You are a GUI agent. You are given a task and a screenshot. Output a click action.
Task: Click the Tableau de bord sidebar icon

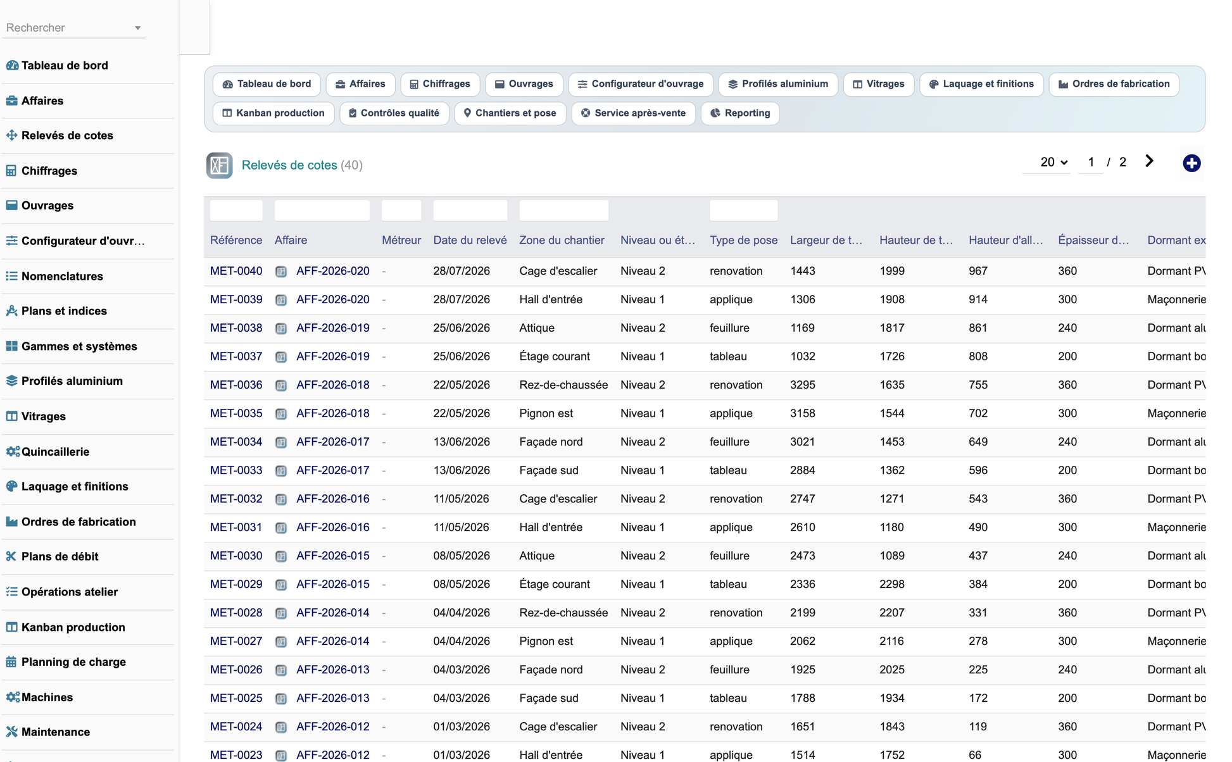[12, 65]
